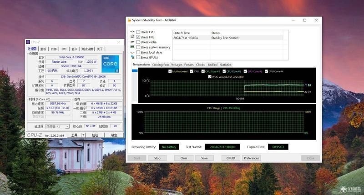Image resolution: width=364 pixels, height=195 pixels.
Task: Click the green system memory module icon
Action: [132, 47]
